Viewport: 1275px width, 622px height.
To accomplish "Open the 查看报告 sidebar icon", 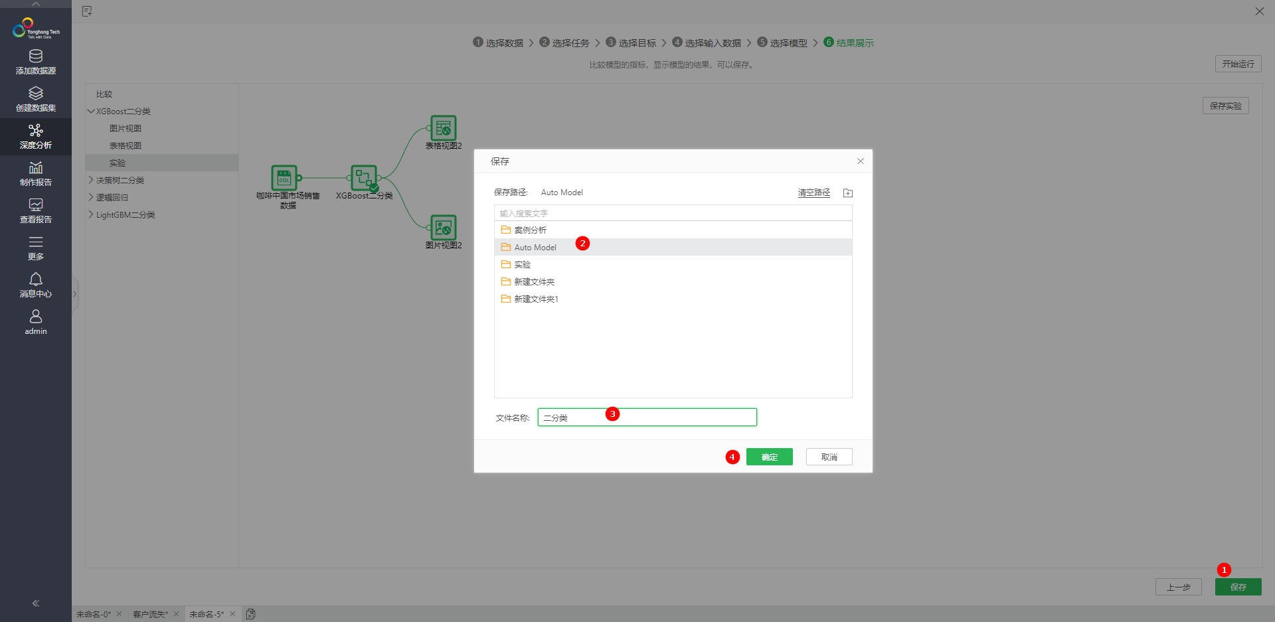I will point(36,205).
